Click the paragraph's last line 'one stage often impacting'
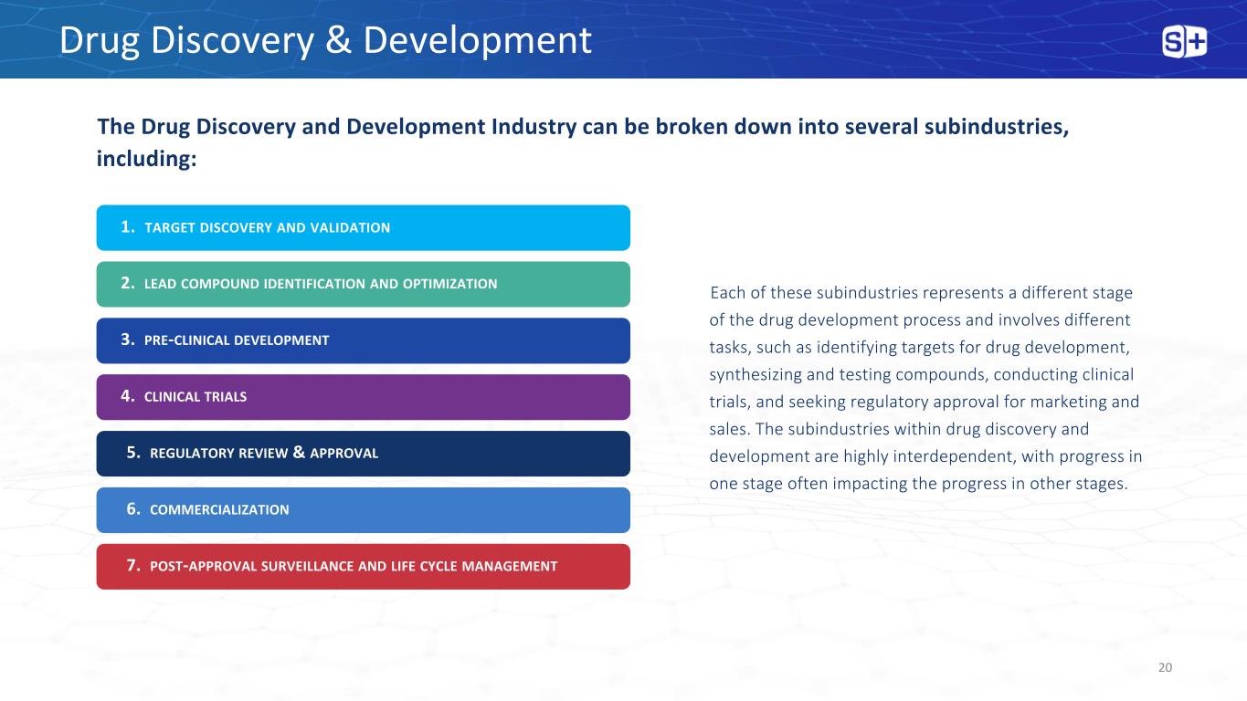 pos(918,484)
